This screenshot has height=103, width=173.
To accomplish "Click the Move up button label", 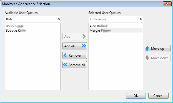I will pyautogui.click(x=157, y=49).
